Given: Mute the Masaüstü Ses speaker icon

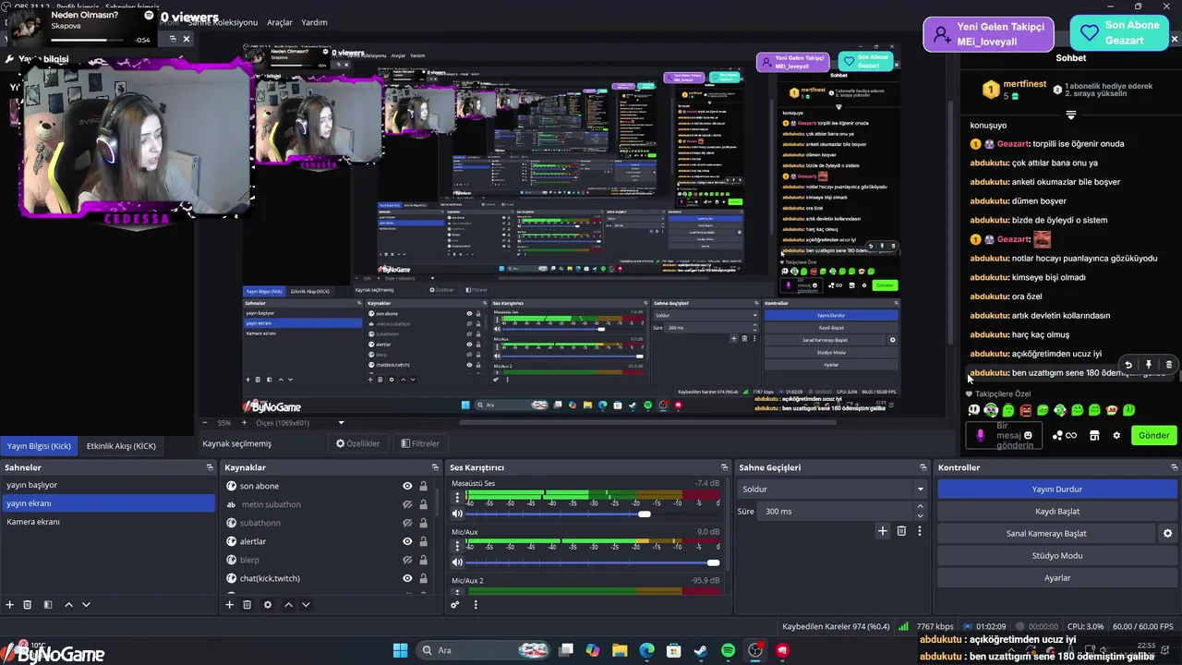Looking at the screenshot, I should 457,514.
